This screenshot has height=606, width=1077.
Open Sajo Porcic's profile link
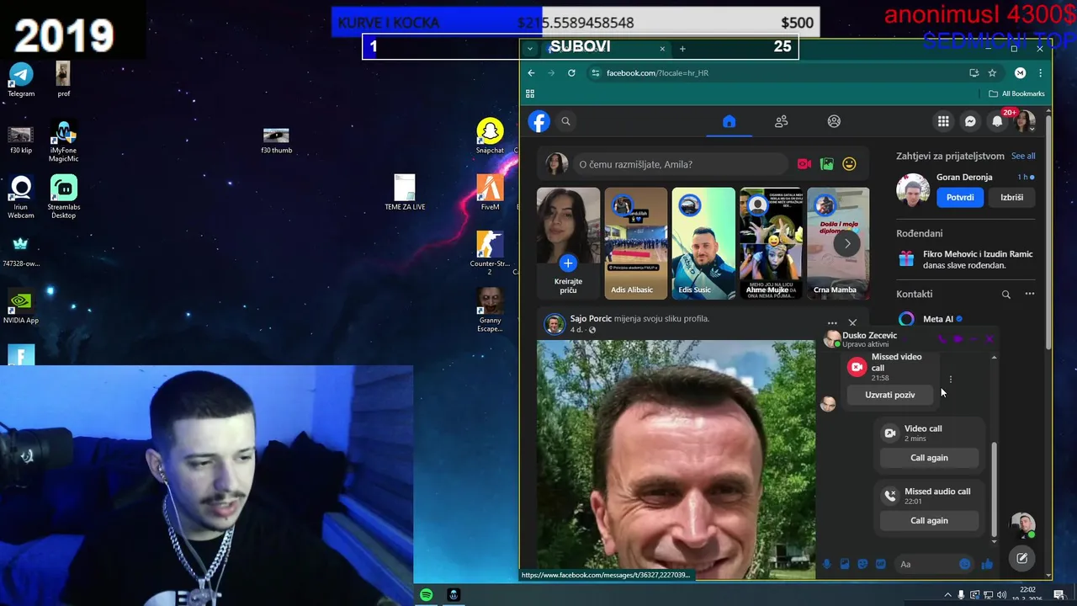[x=591, y=319]
